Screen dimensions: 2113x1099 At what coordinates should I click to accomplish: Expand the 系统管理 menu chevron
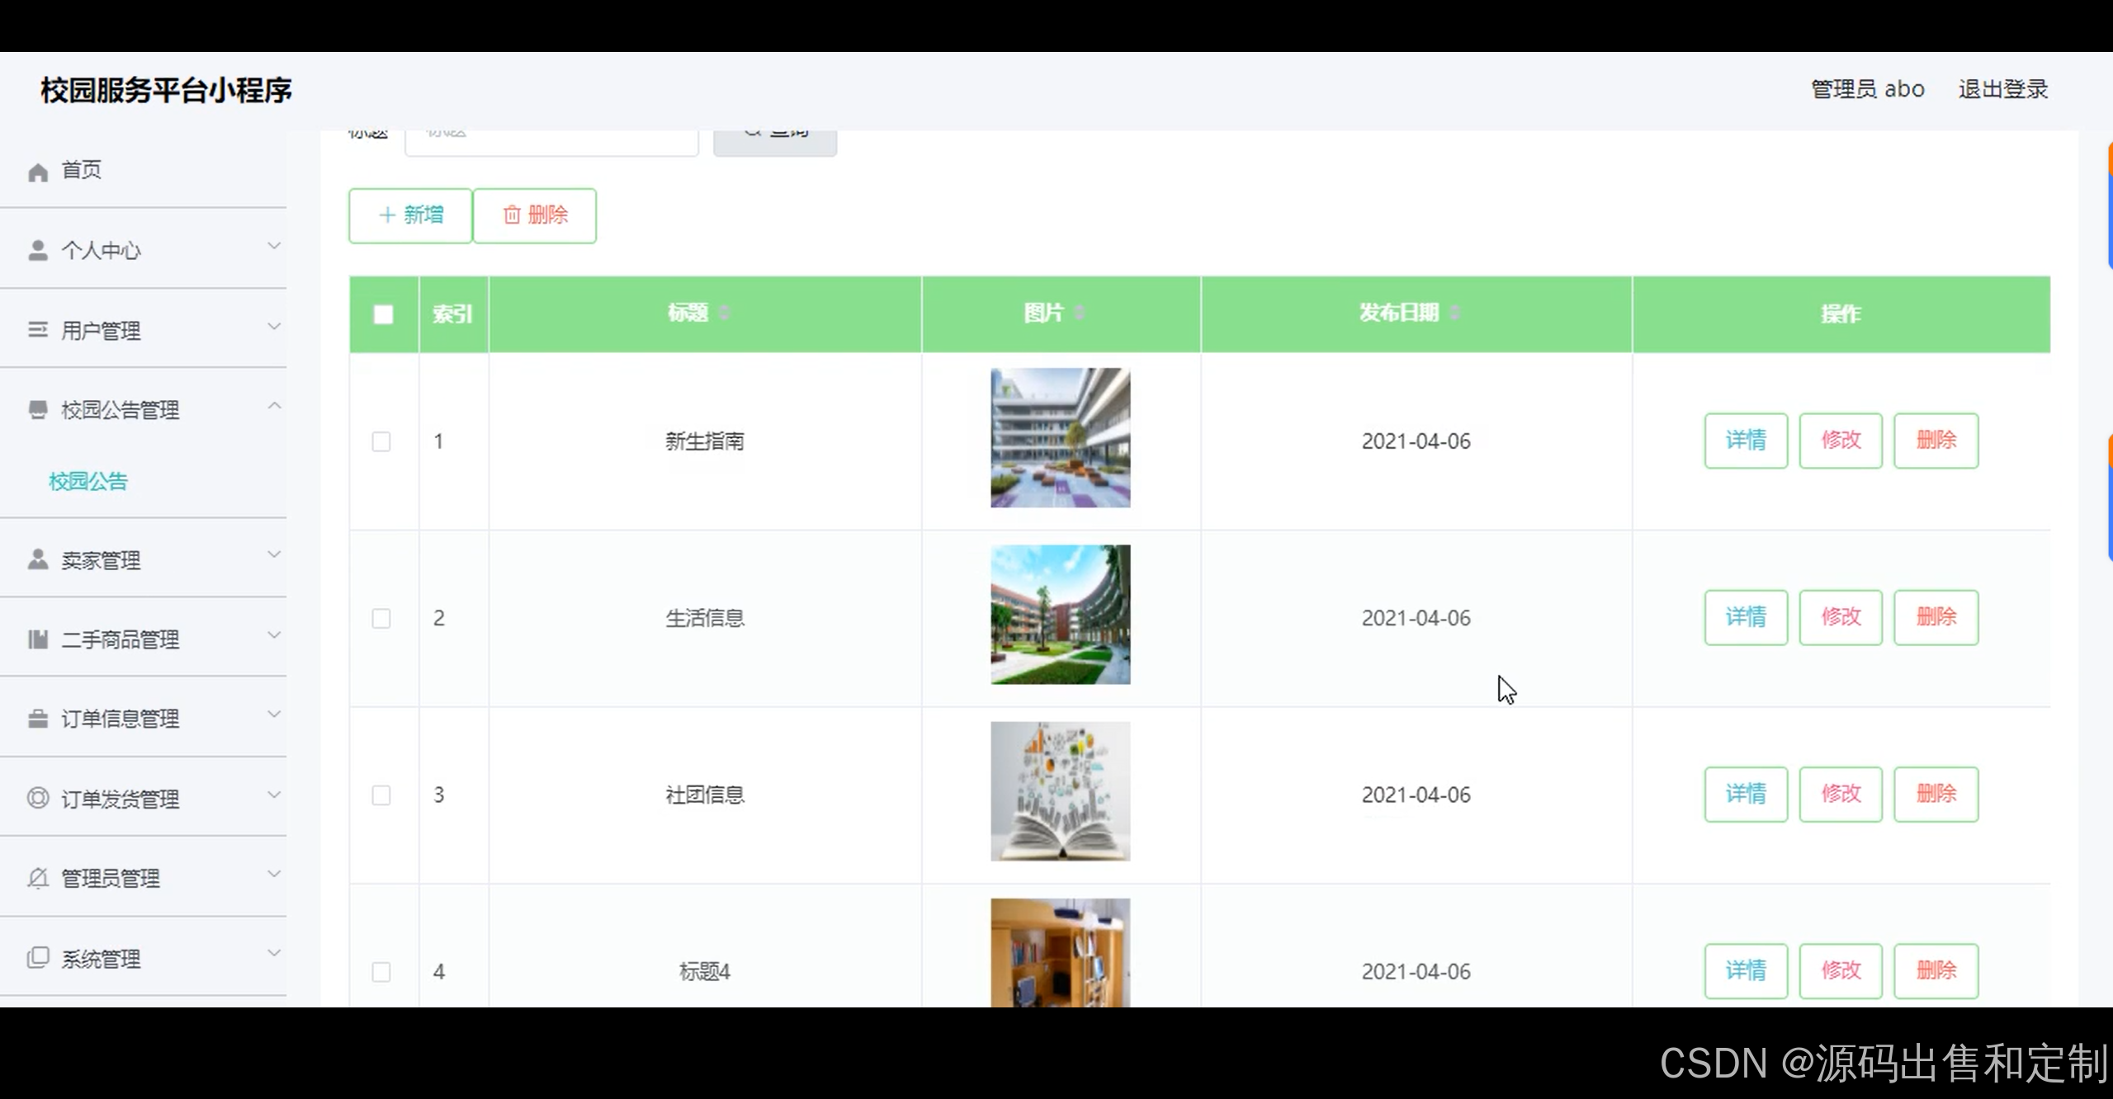click(274, 953)
